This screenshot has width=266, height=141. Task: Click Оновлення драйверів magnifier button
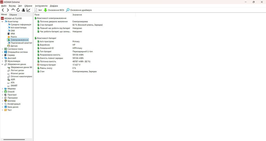[79, 10]
